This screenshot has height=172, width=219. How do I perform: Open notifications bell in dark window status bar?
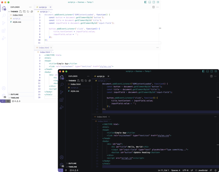(215, 170)
